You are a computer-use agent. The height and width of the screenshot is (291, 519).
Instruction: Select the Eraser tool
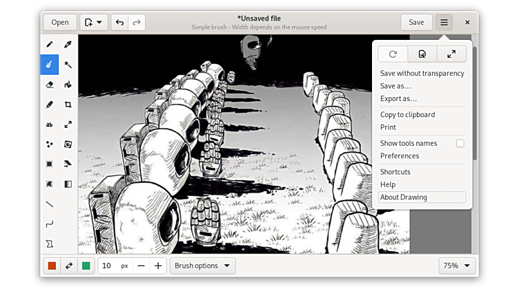point(50,85)
